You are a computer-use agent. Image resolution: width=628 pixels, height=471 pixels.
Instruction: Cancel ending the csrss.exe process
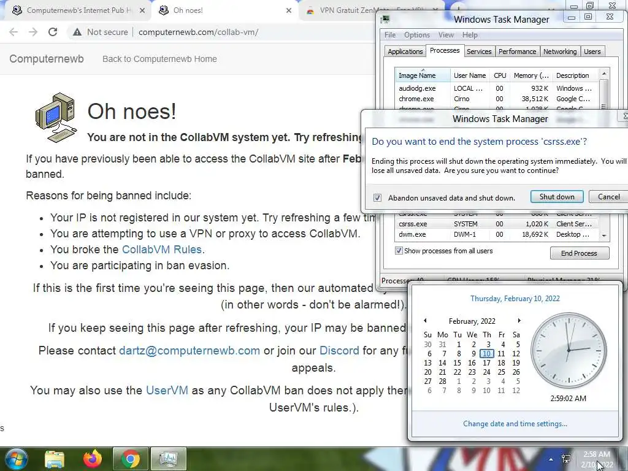(609, 197)
